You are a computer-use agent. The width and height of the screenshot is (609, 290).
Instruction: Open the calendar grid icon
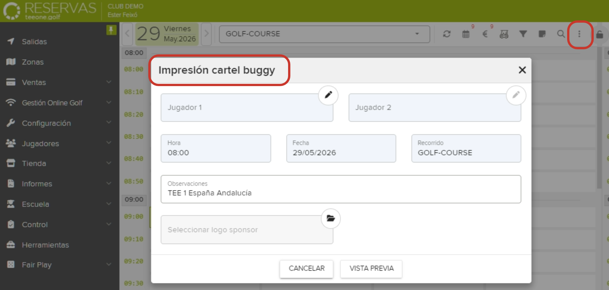click(x=466, y=34)
